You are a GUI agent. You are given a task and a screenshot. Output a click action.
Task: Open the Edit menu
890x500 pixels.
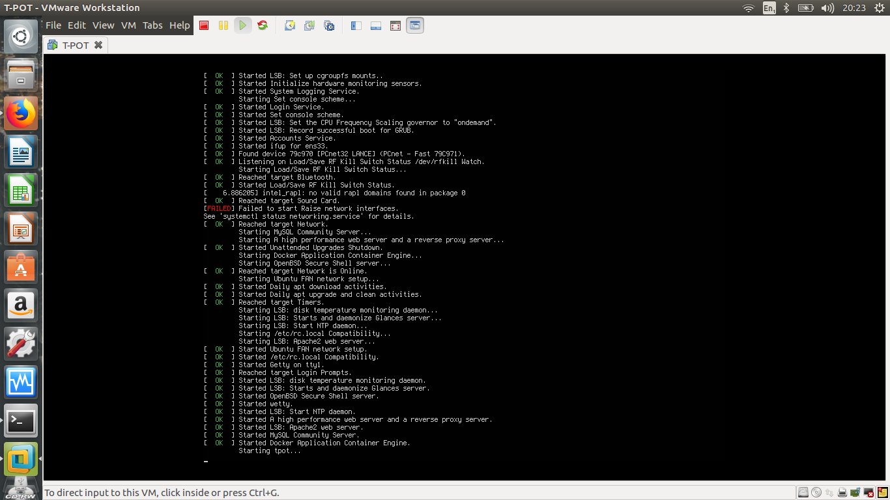tap(77, 25)
